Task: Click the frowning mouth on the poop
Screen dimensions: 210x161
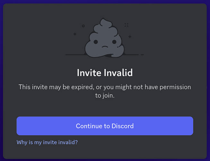Action: point(105,47)
